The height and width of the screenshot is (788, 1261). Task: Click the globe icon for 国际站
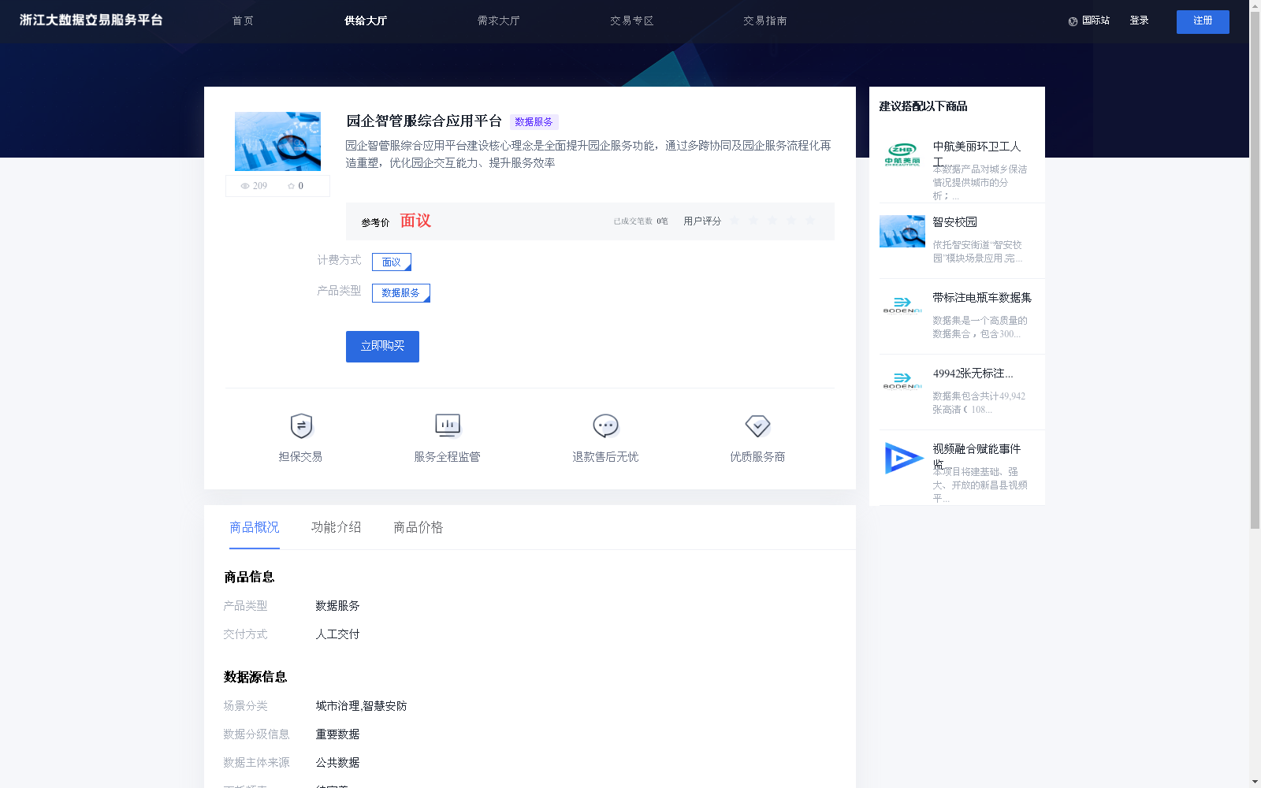pos(1073,21)
